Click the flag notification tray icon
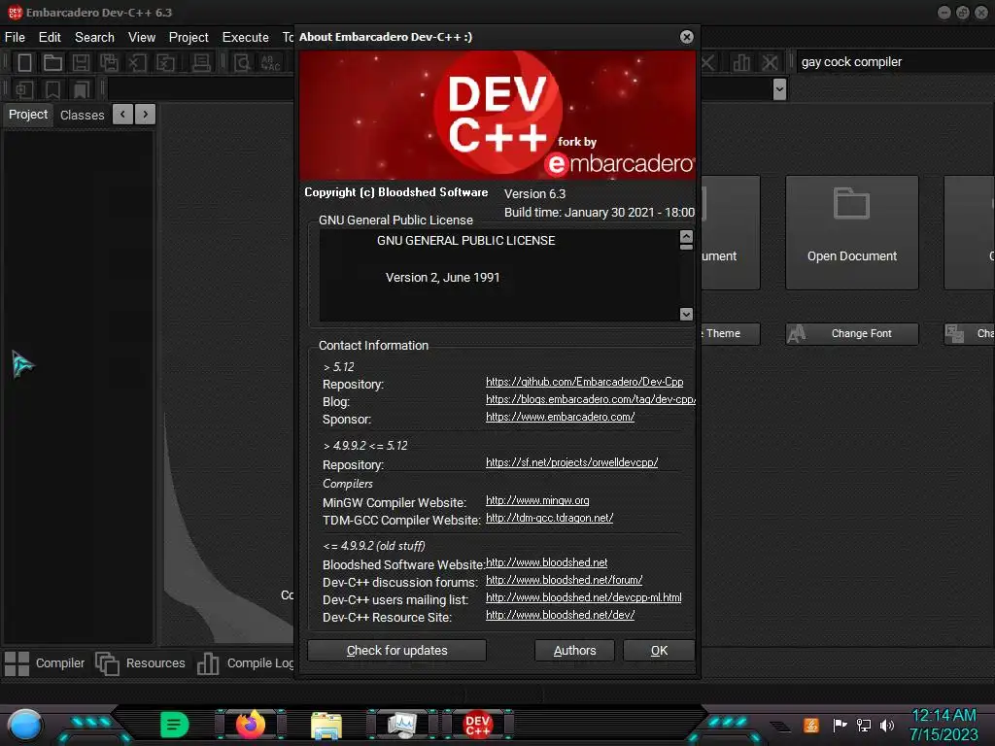This screenshot has width=995, height=746. (x=840, y=725)
